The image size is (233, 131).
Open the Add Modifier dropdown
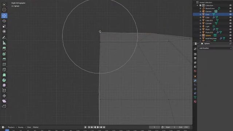215,48
